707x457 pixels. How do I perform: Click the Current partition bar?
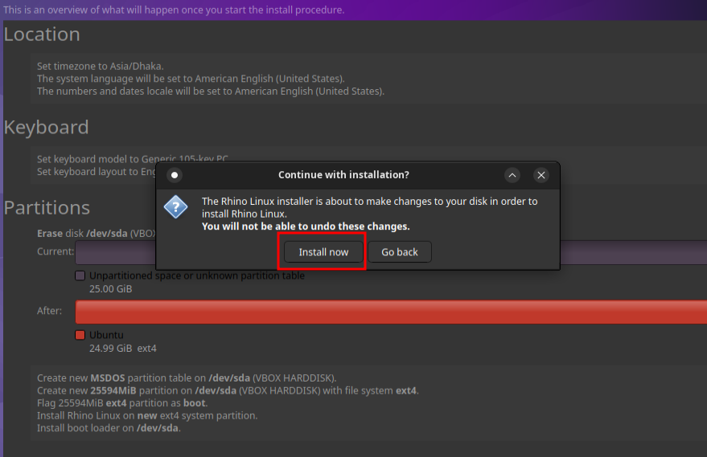(116, 252)
